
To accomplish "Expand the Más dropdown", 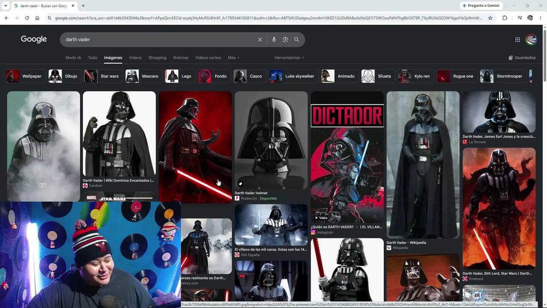I will click(234, 58).
